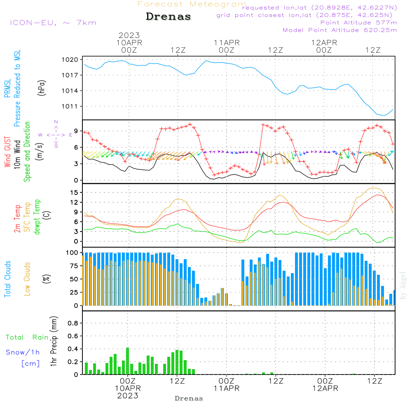Select the 15 value on the temperature axis
The width and height of the screenshot is (412, 412).
pos(74,192)
